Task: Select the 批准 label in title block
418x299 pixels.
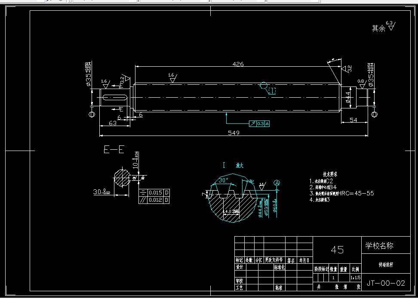Action: pyautogui.click(x=279, y=287)
